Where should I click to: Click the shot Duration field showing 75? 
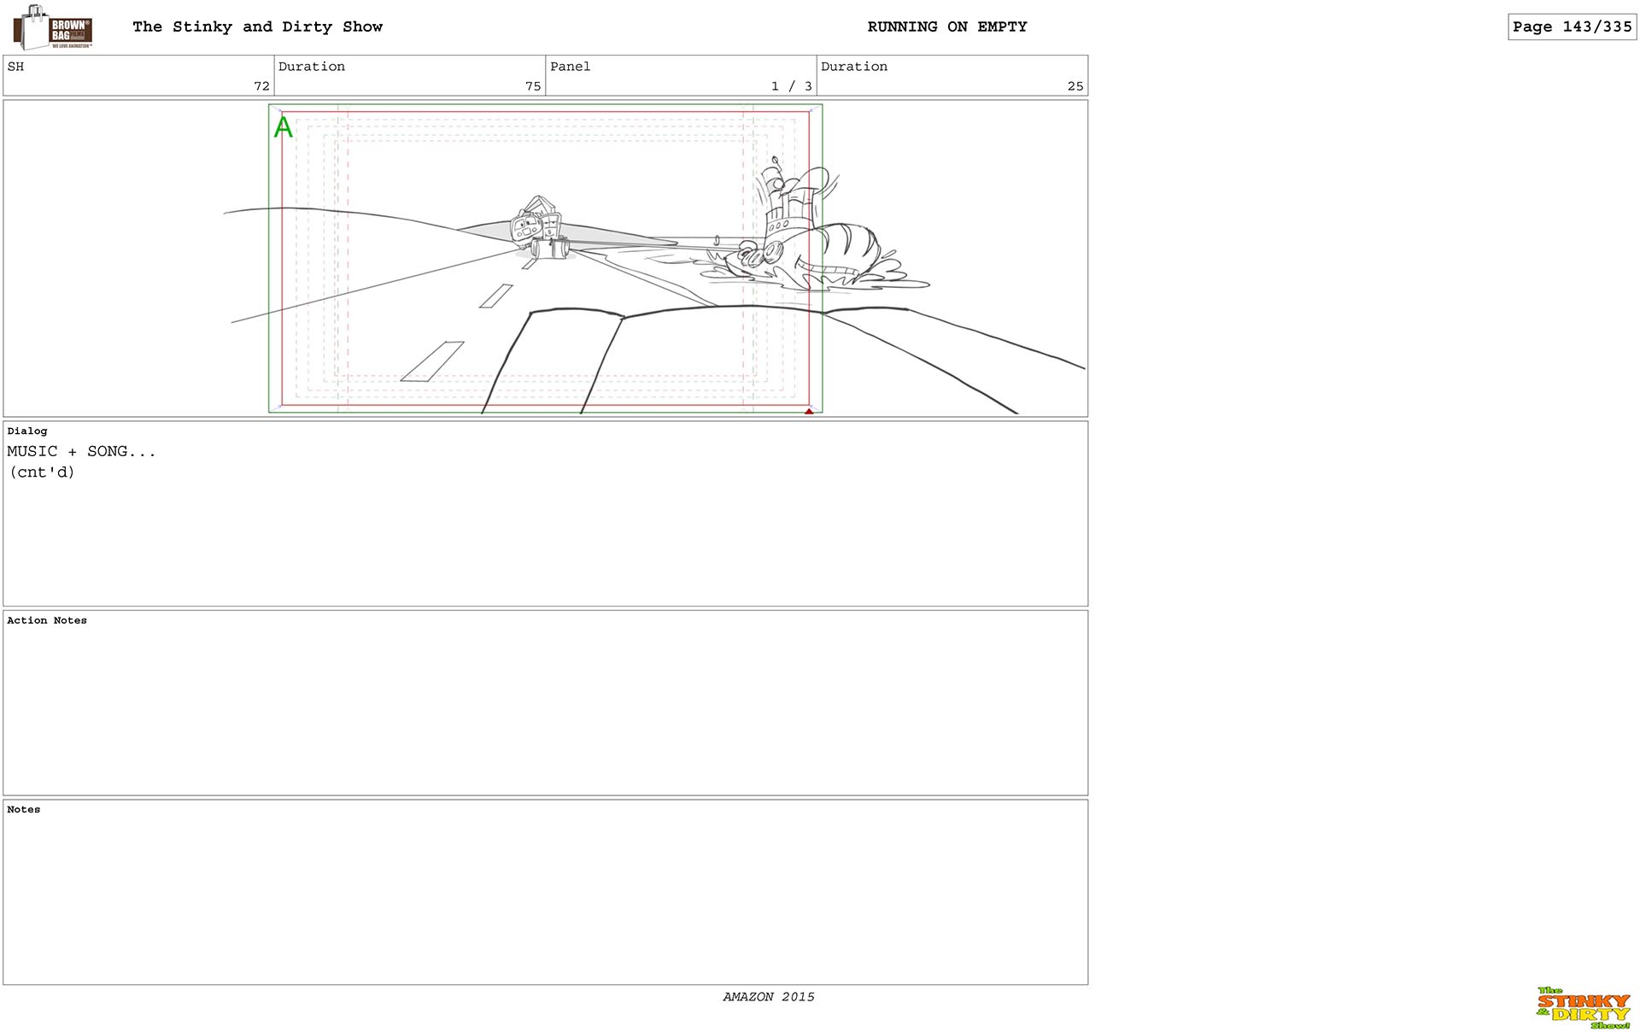pos(410,76)
